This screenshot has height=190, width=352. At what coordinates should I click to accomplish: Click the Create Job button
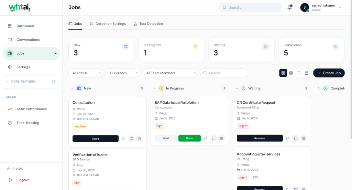329,73
